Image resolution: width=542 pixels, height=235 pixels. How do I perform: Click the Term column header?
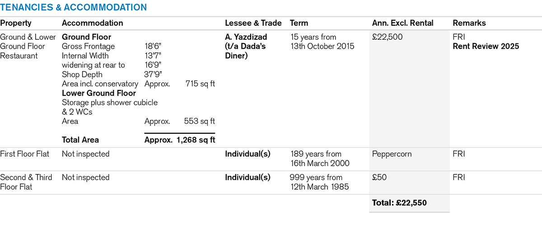click(x=299, y=23)
